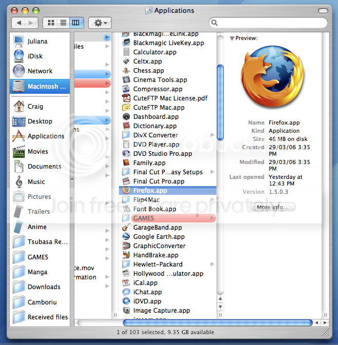The image size is (338, 345).
Task: Expand Final Cut P...asy Setups folder arrow
Action: coord(212,172)
